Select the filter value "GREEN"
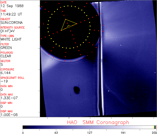The height and width of the screenshot is (134, 157). [x=6, y=48]
